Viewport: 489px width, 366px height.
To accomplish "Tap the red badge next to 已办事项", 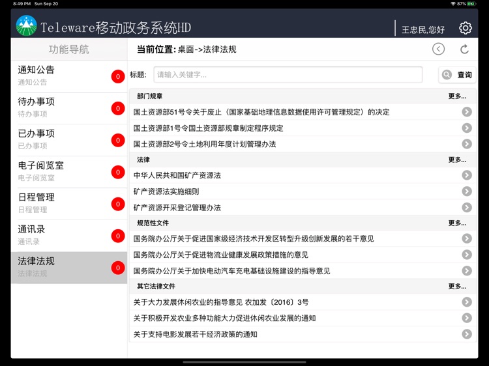I will [118, 140].
